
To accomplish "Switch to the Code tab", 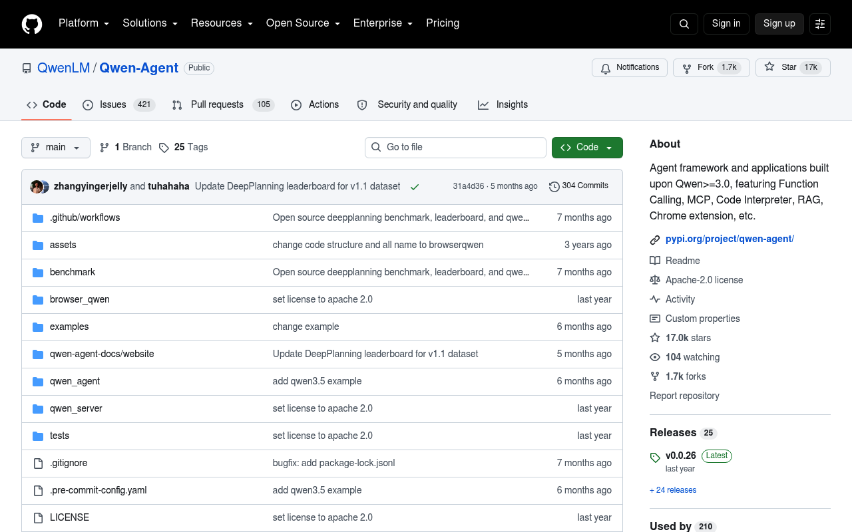I will pos(47,105).
